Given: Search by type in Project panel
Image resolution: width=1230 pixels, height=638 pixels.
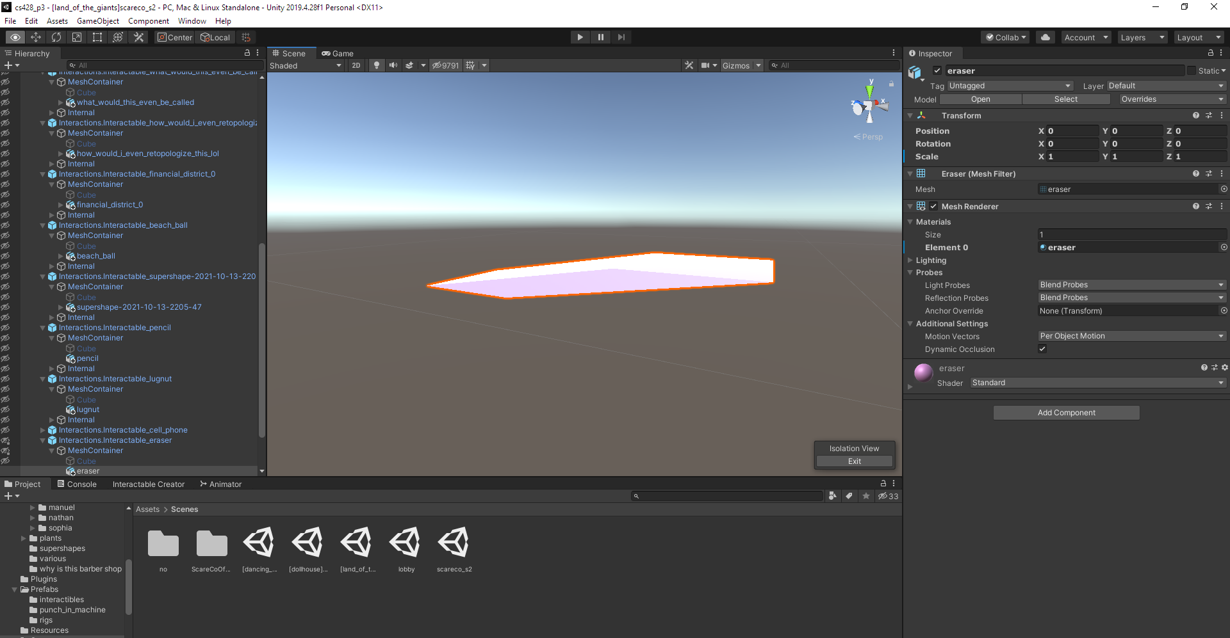Looking at the screenshot, I should 832,496.
